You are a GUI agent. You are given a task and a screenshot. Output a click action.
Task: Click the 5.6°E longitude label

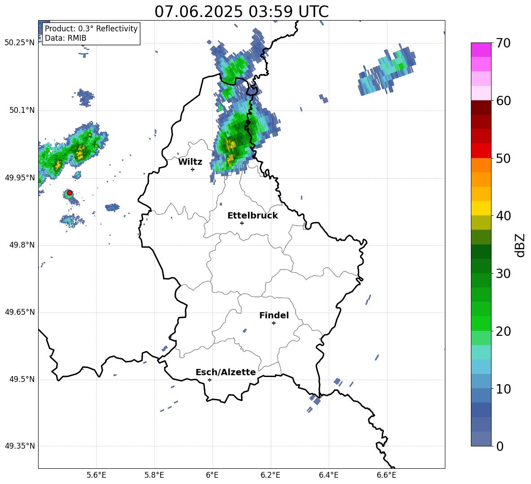96,475
